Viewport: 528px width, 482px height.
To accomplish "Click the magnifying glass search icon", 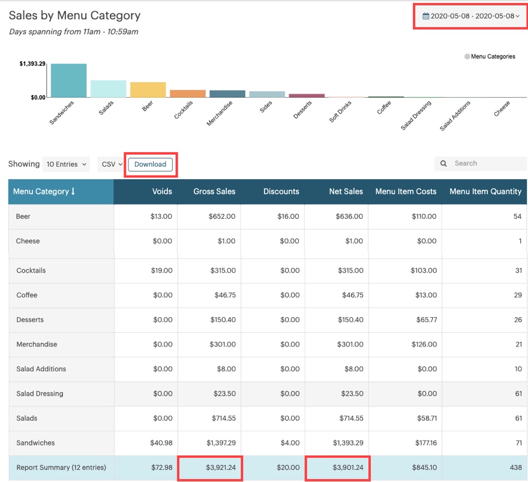I will [444, 164].
